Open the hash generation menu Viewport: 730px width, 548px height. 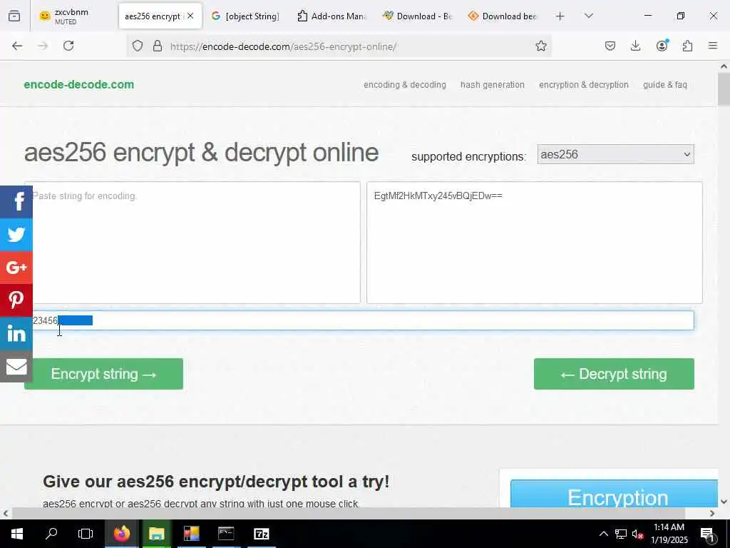pos(492,85)
